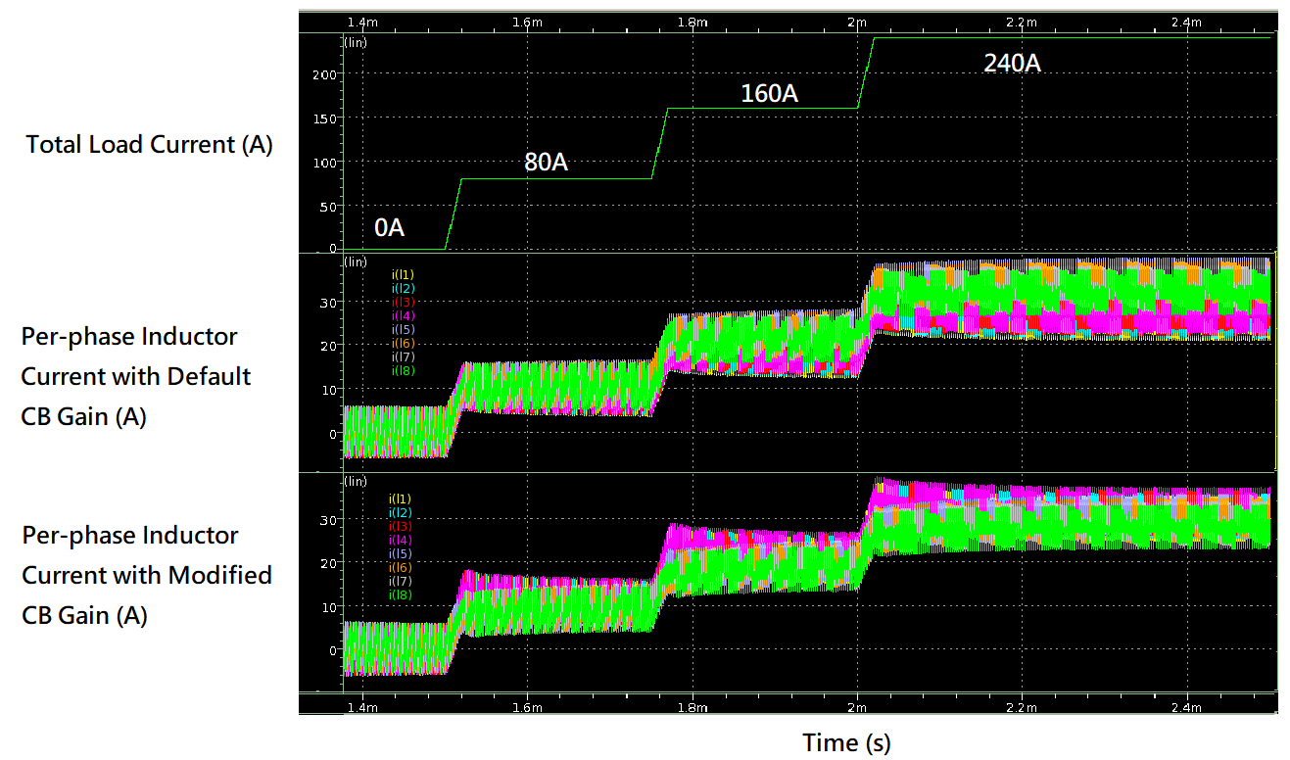Click the 2m marker on upper time ruler
This screenshot has height=760, width=1290.
coord(857,23)
